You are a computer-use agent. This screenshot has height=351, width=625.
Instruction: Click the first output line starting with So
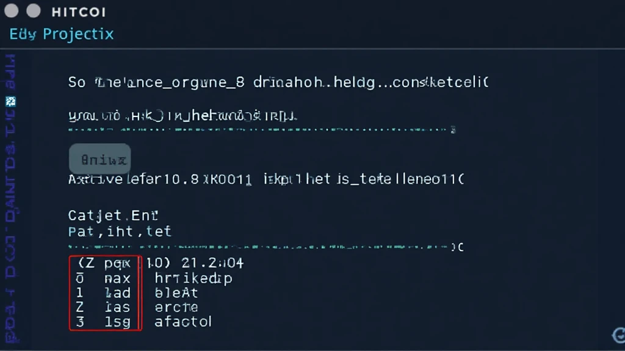[278, 82]
